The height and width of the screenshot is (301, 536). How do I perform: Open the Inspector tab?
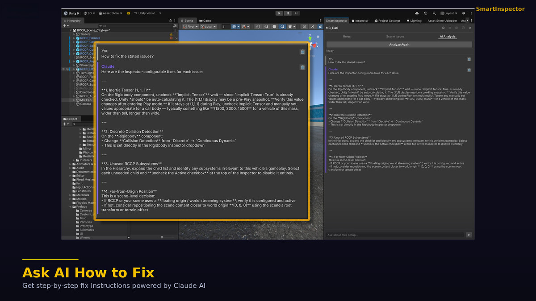[360, 21]
